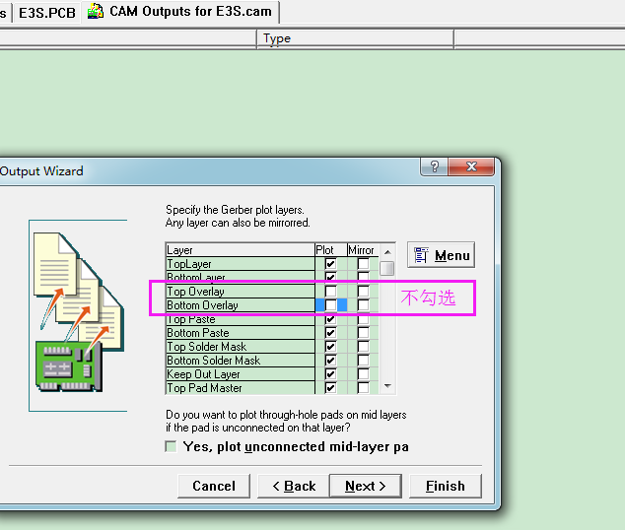Image resolution: width=625 pixels, height=530 pixels.
Task: Uncheck Plot for Top Solder Mask
Action: 330,347
